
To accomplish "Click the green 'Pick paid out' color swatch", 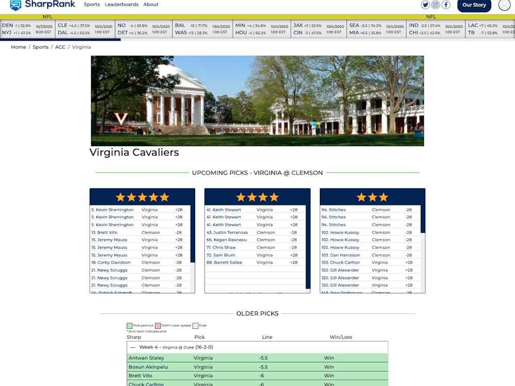I will (129, 325).
